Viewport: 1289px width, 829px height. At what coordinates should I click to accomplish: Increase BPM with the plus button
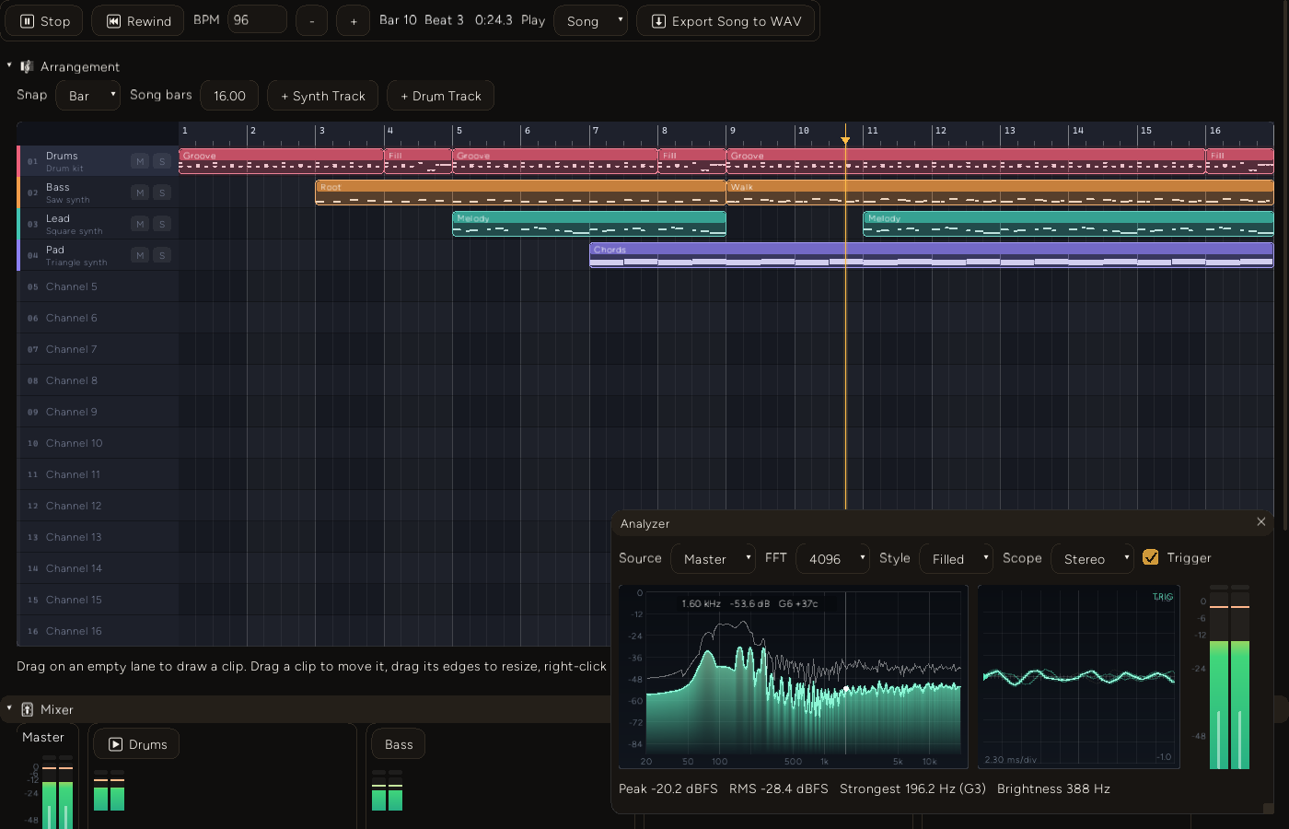(354, 21)
